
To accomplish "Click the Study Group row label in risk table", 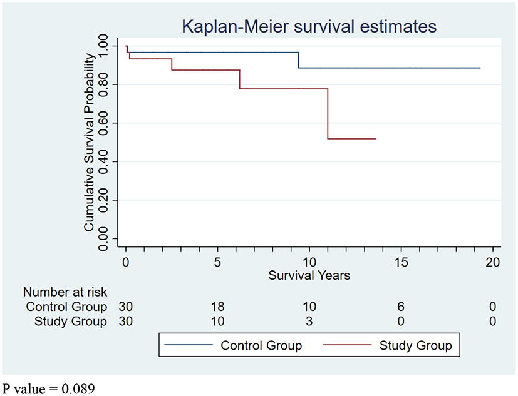I will 71,322.
